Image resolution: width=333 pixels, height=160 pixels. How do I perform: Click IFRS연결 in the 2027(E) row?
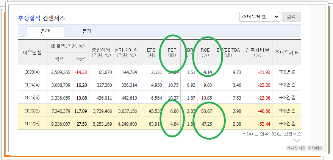286,124
